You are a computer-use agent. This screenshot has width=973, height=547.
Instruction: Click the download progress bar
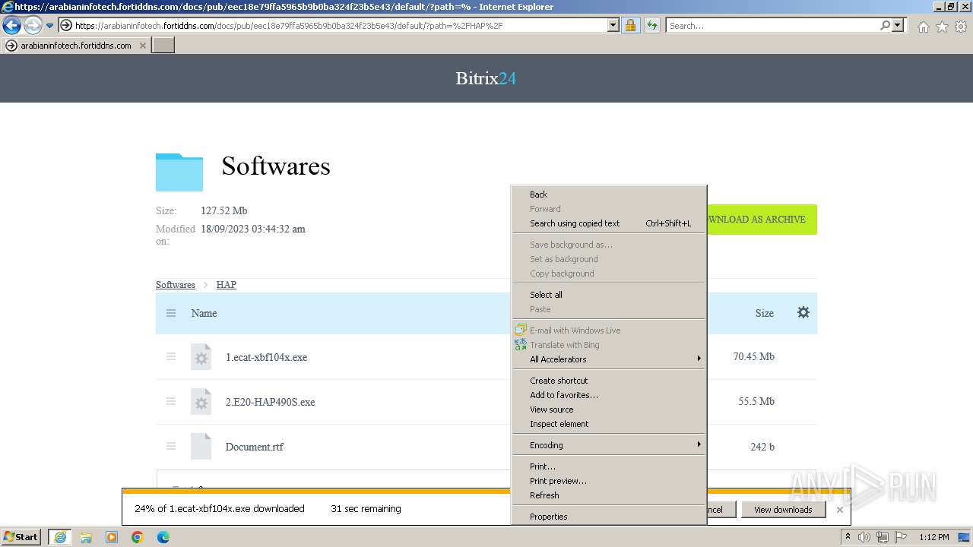315,492
